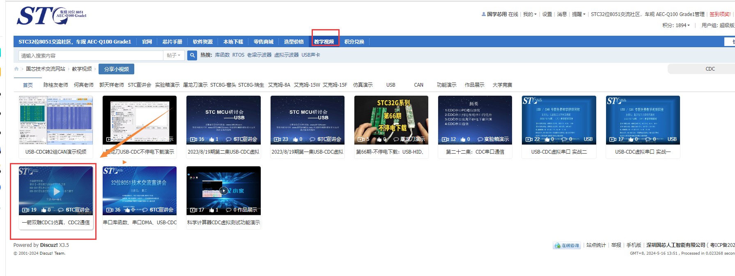Click the 教学视频 breadcrumb link

pyautogui.click(x=82, y=69)
